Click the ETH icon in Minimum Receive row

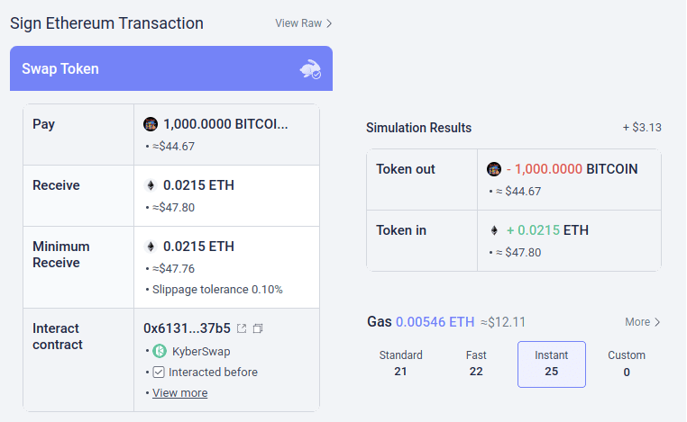[151, 247]
